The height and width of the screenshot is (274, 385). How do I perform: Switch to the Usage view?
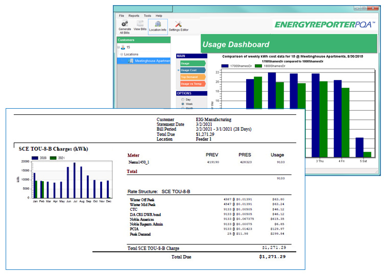coord(193,63)
